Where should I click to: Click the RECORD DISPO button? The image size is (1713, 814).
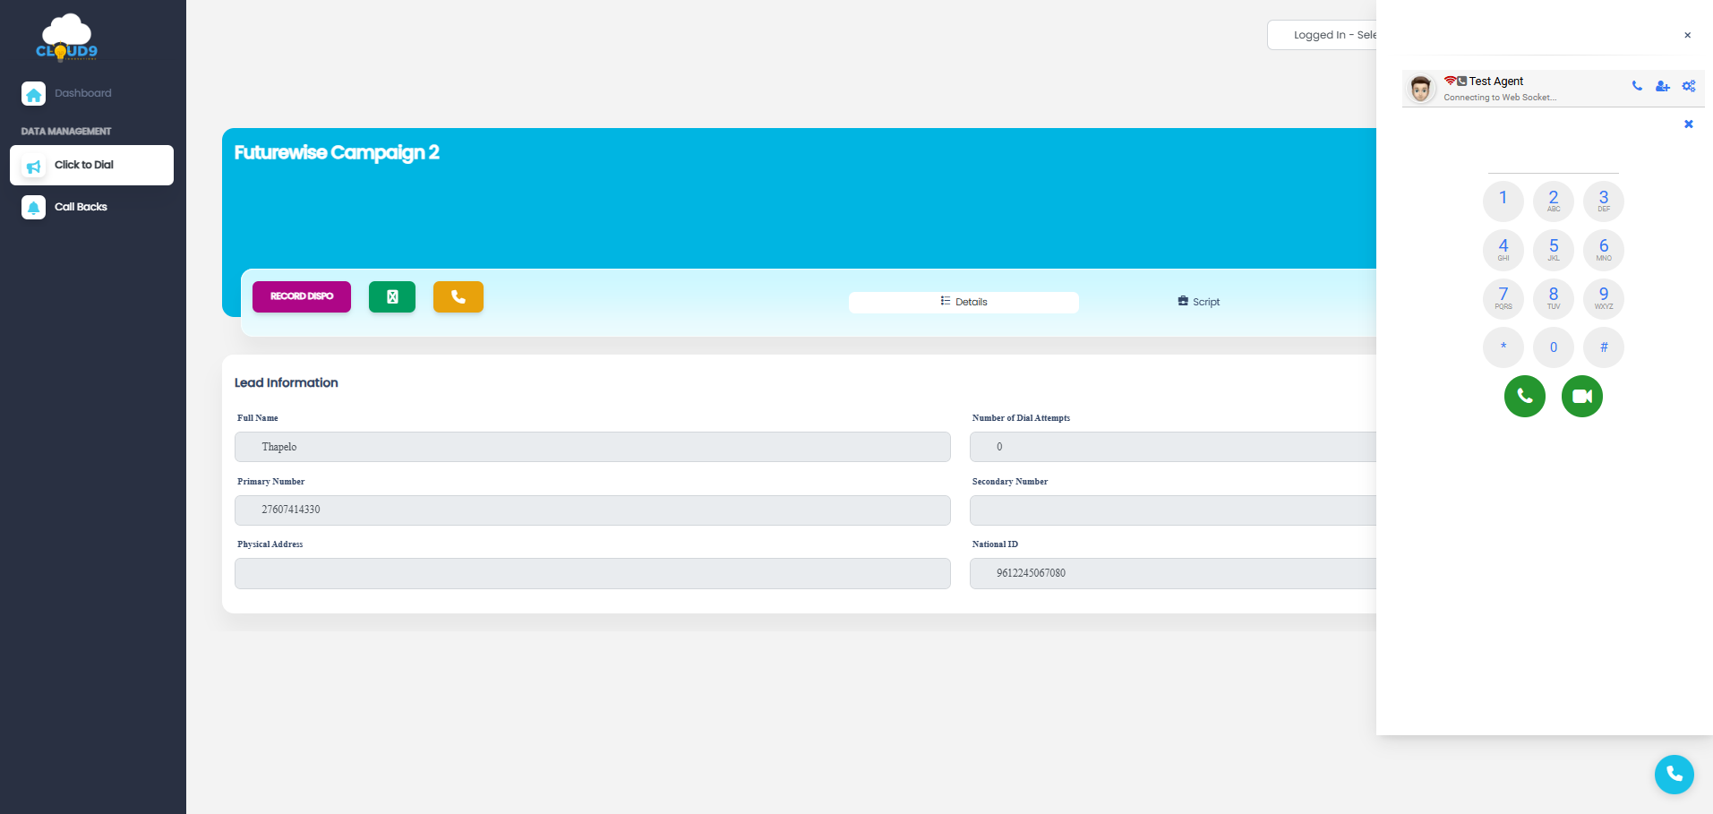302,296
